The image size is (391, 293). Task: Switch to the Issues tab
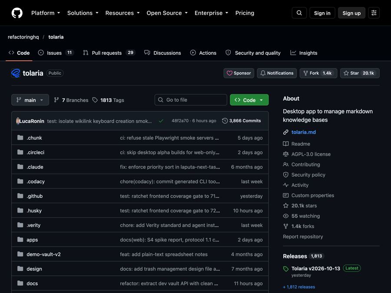pyautogui.click(x=56, y=53)
